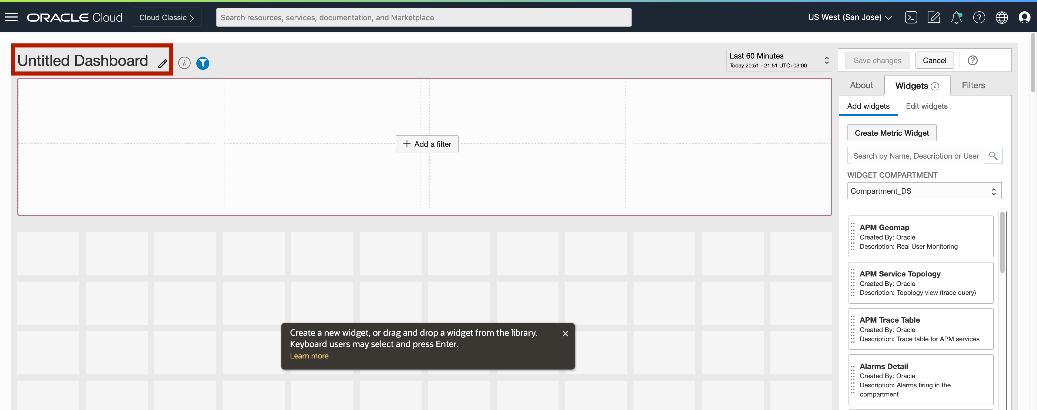
Task: Switch to the Filters tab
Action: 973,85
